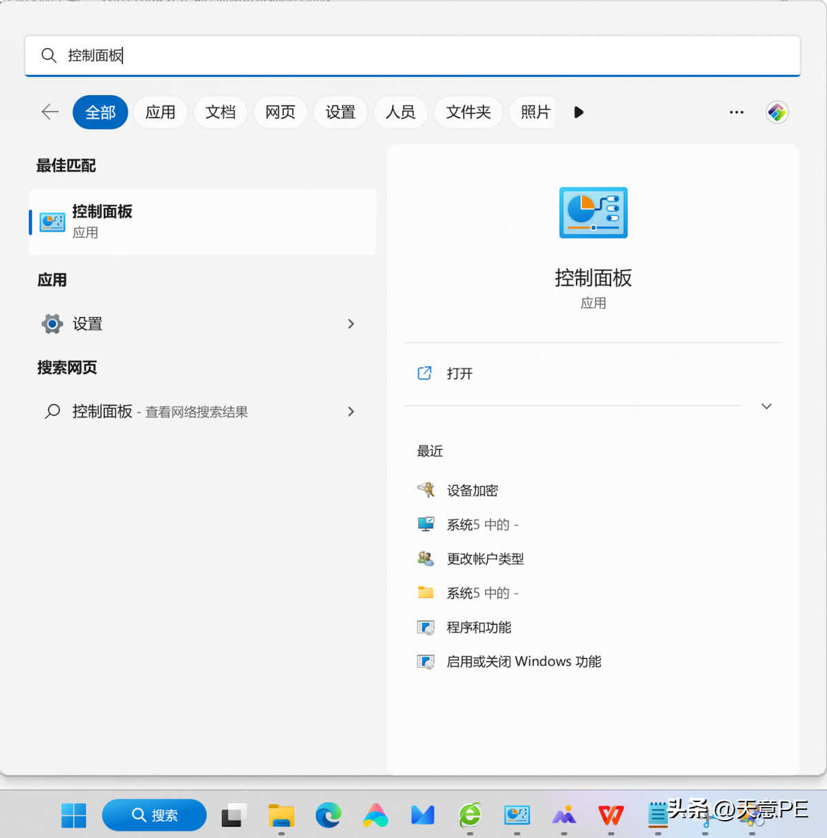
Task: Open Task View on the taskbar
Action: coord(234,815)
